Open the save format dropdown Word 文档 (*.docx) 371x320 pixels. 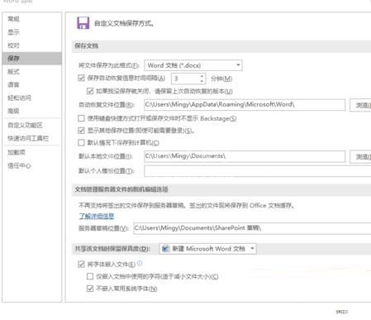(x=193, y=65)
